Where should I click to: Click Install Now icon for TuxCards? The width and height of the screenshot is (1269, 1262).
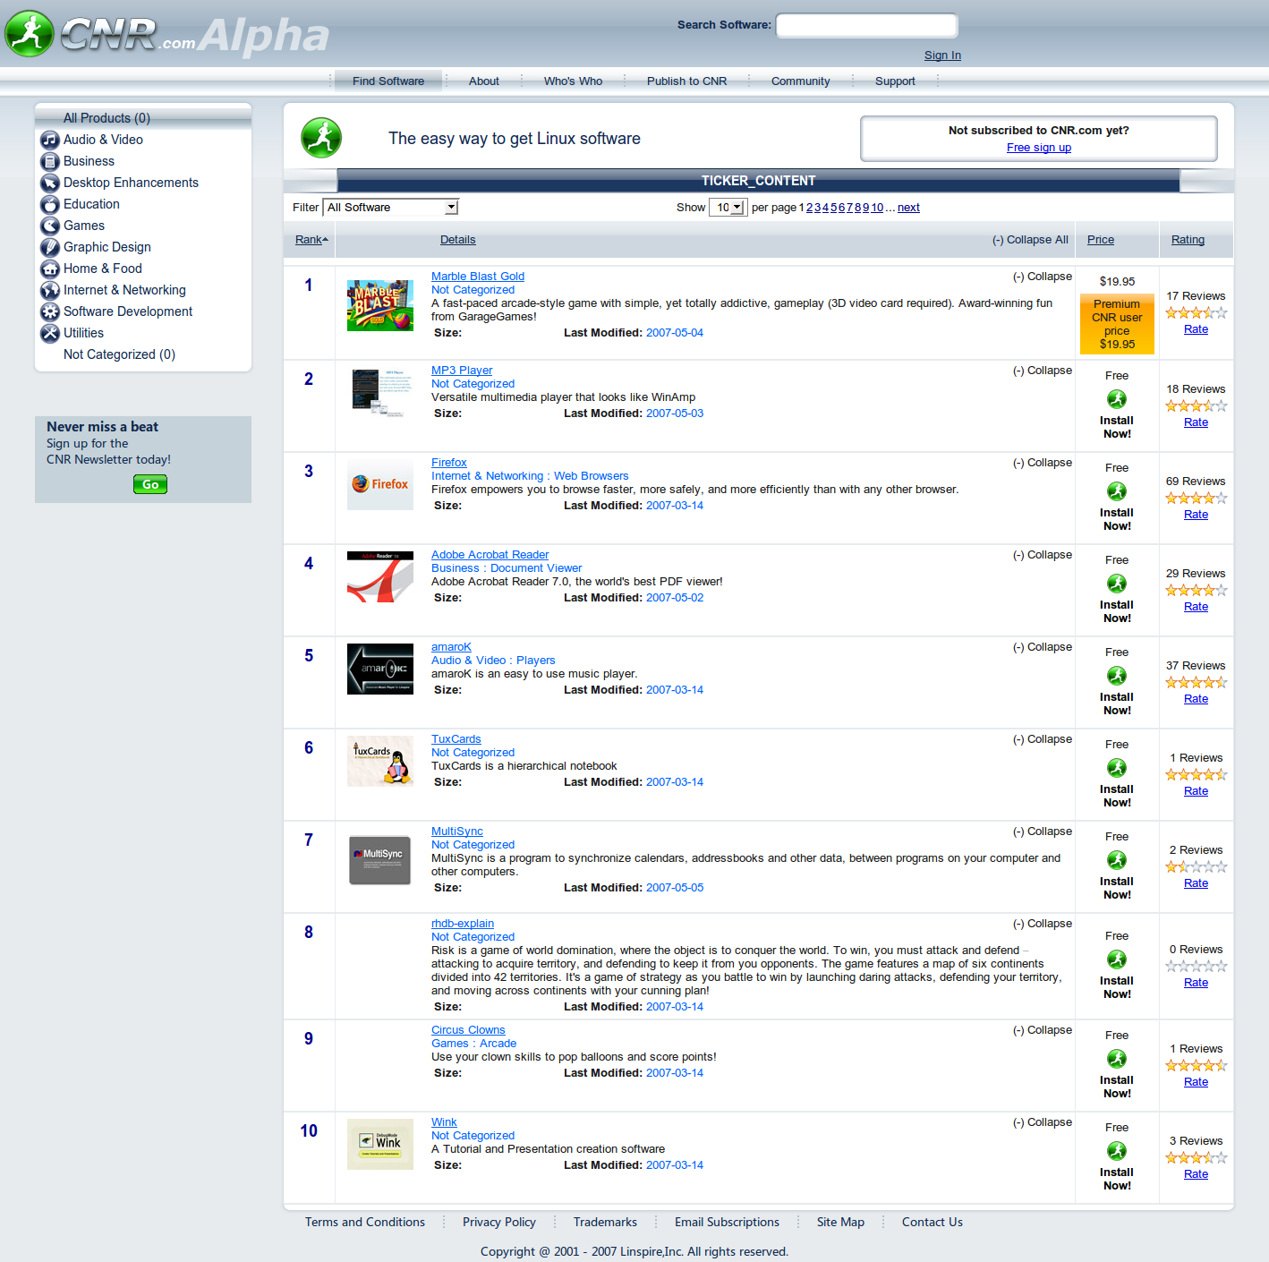pyautogui.click(x=1117, y=768)
